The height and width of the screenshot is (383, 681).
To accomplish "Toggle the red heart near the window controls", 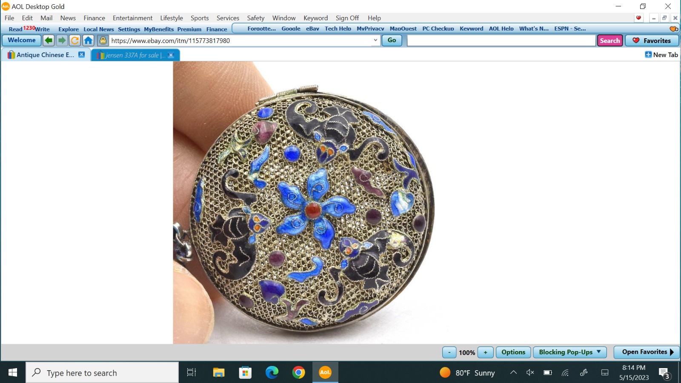I will pyautogui.click(x=638, y=18).
